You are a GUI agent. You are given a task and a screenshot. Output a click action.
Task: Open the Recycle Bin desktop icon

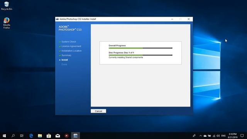coord(7,6)
